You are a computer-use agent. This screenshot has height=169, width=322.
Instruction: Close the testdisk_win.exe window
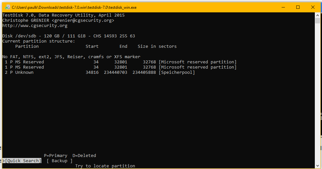[x=313, y=7]
